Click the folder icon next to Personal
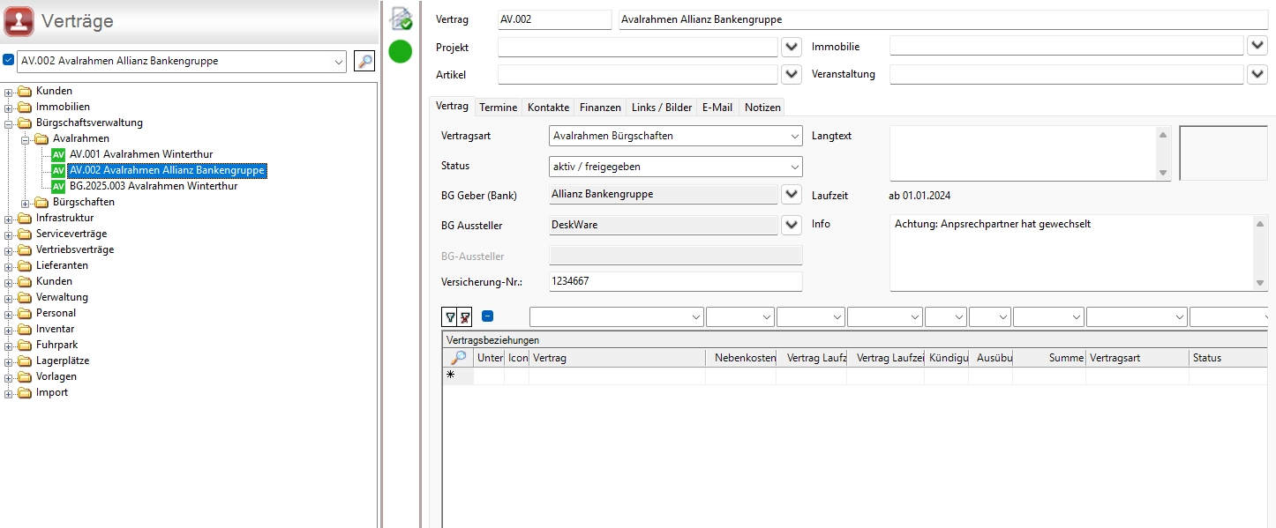 coord(25,313)
